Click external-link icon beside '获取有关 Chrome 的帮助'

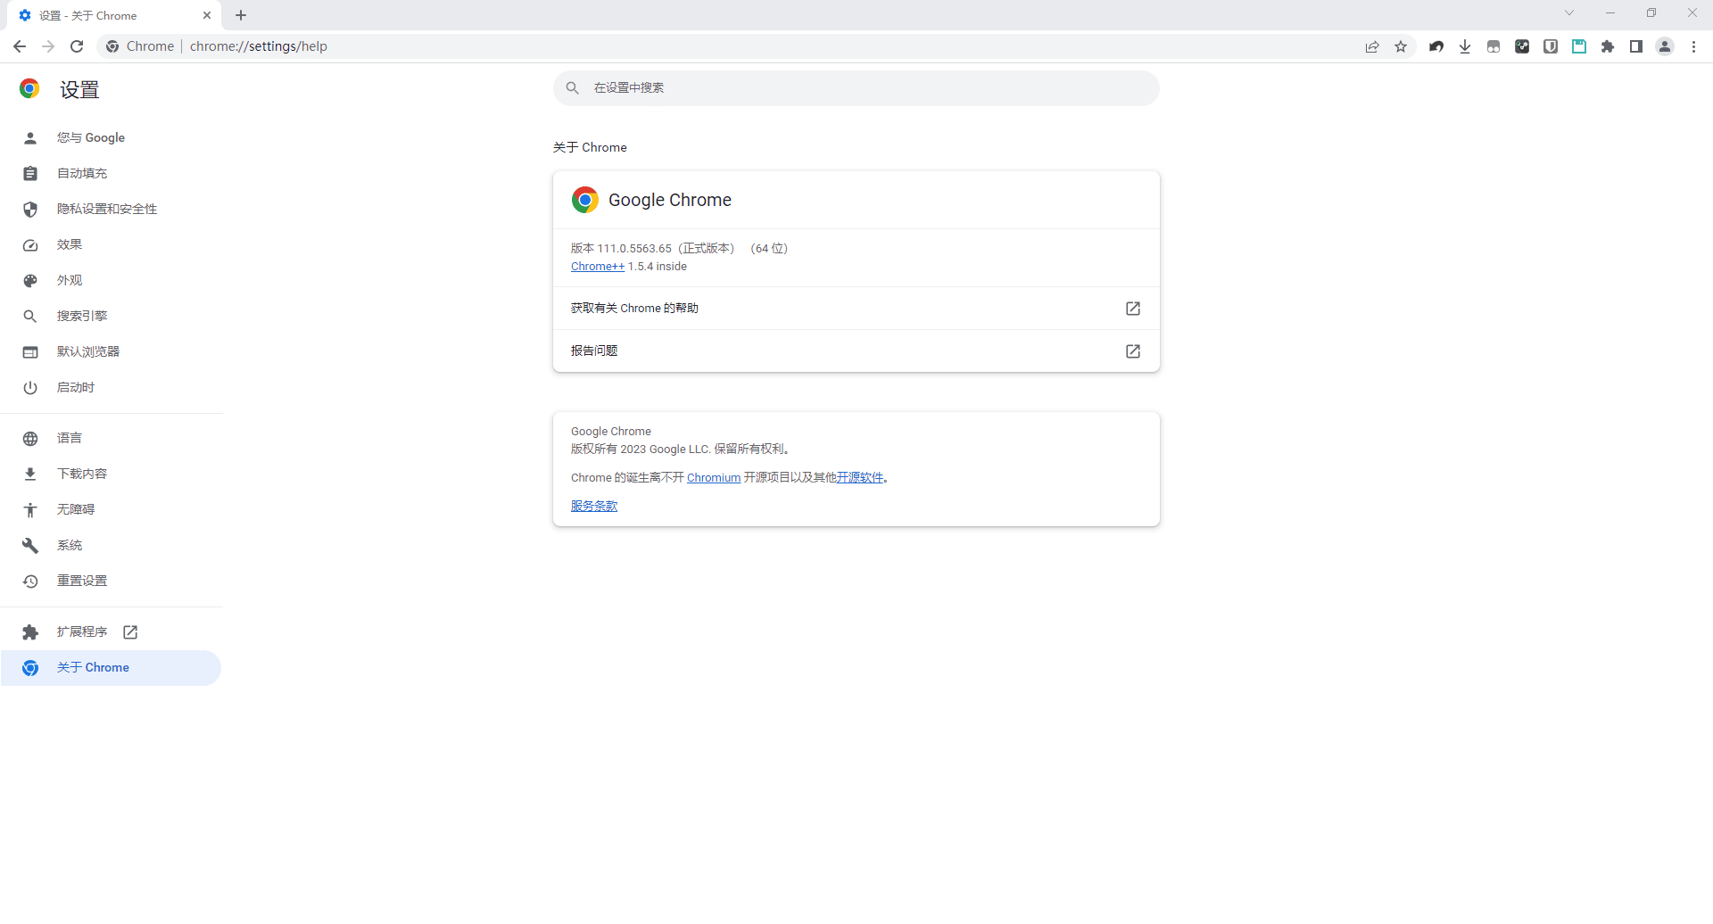[x=1133, y=309]
